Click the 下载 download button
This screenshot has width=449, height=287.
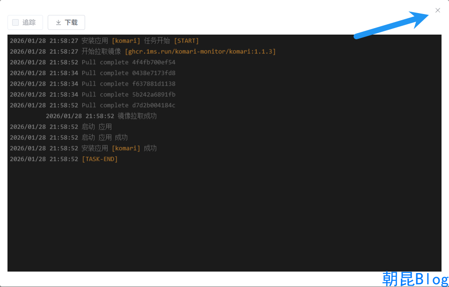pos(66,22)
